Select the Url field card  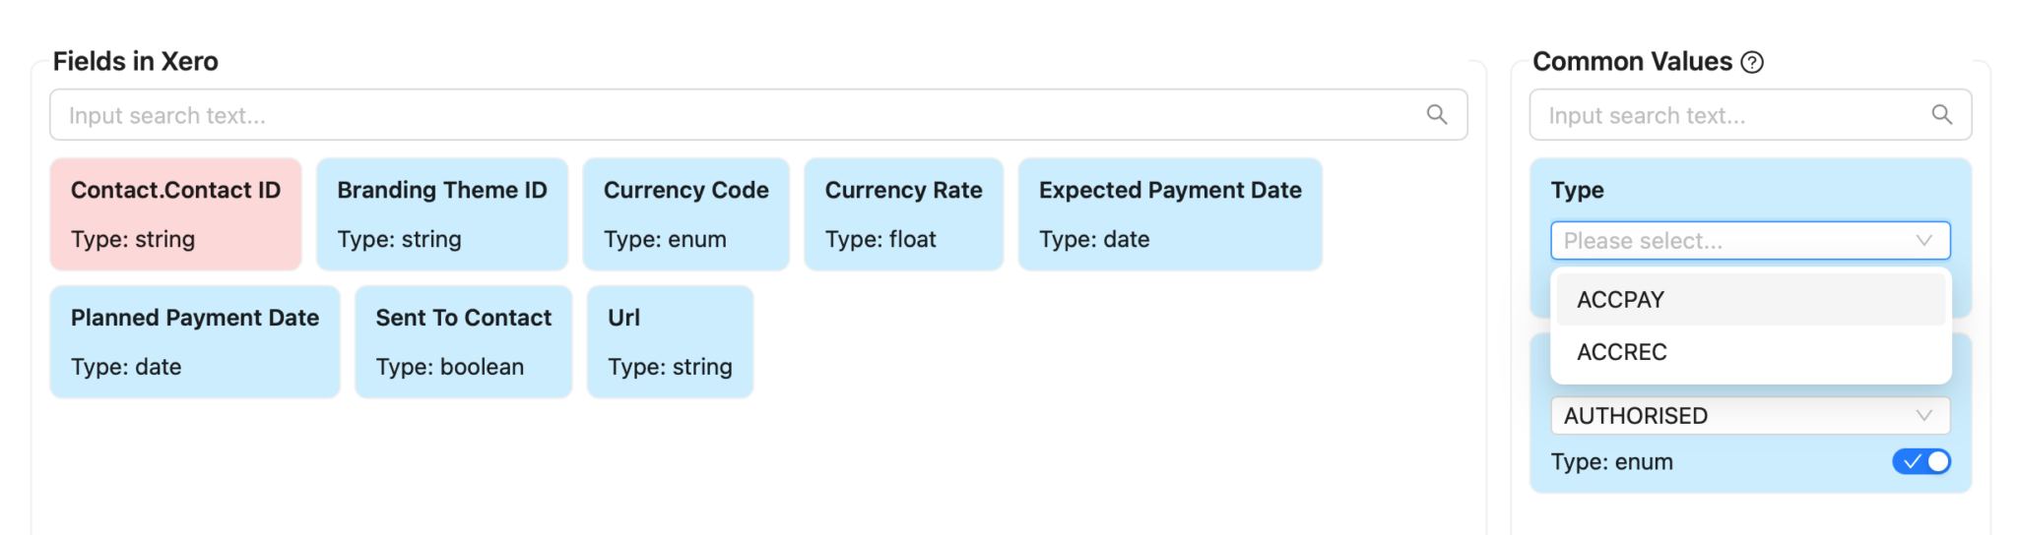tap(670, 342)
